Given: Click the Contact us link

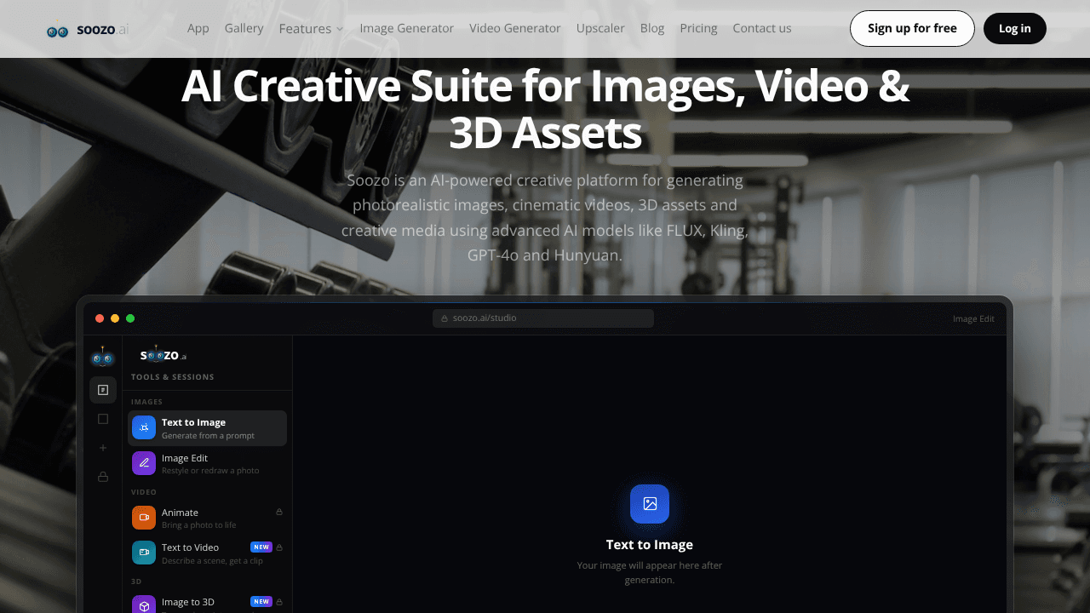Looking at the screenshot, I should point(762,28).
